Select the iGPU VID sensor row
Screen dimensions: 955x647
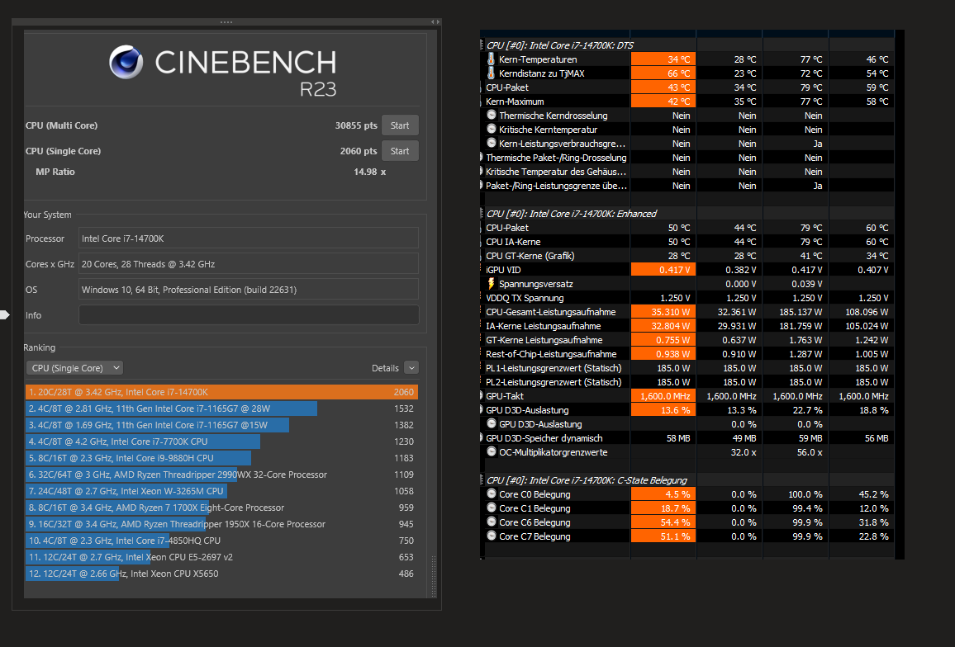coord(687,270)
